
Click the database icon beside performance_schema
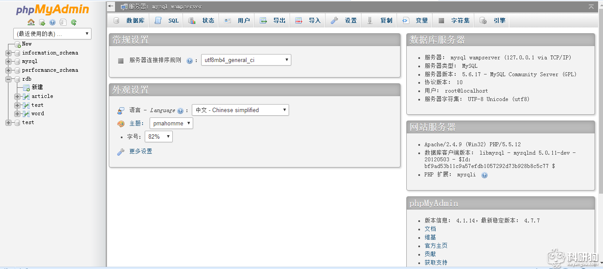point(17,70)
